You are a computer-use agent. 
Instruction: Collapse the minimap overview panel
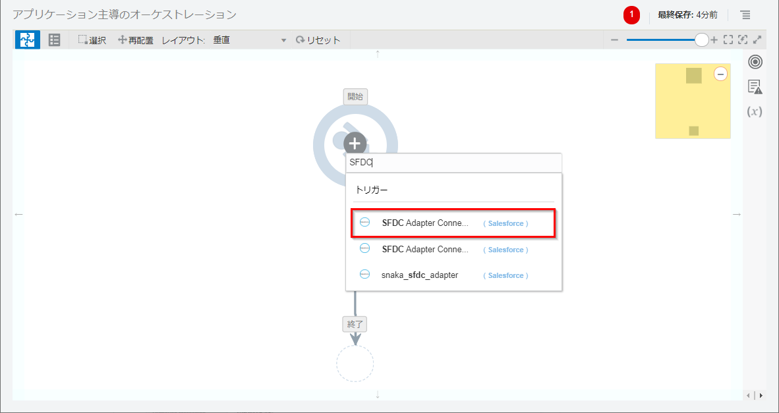pos(720,74)
